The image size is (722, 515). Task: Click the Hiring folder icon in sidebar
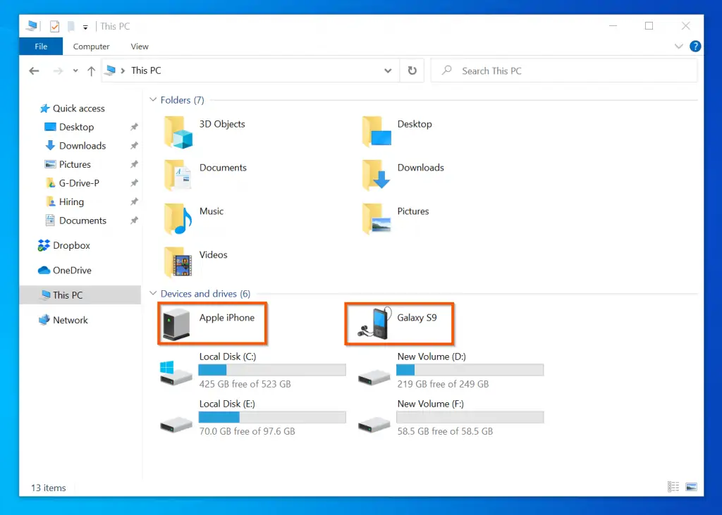51,201
